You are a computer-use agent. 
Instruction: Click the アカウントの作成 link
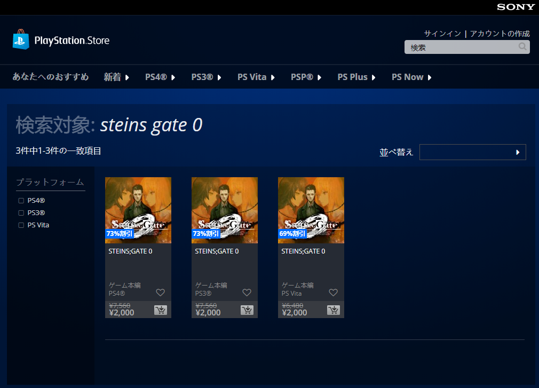point(500,33)
